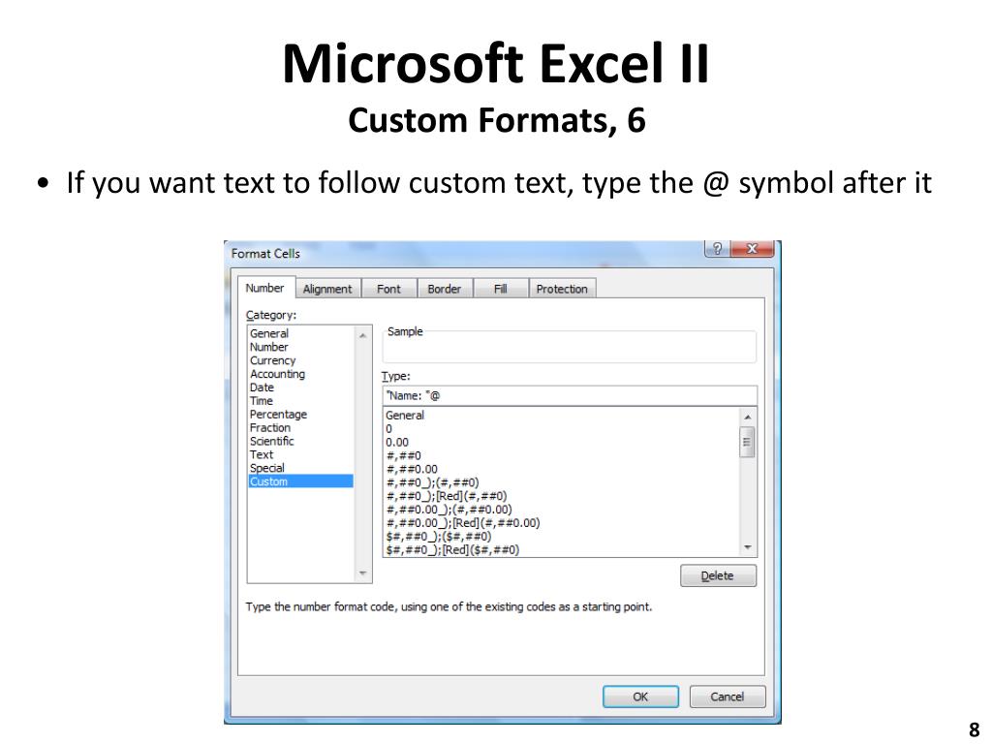The height and width of the screenshot is (744, 992).
Task: Confirm with the OK button
Action: [x=640, y=697]
